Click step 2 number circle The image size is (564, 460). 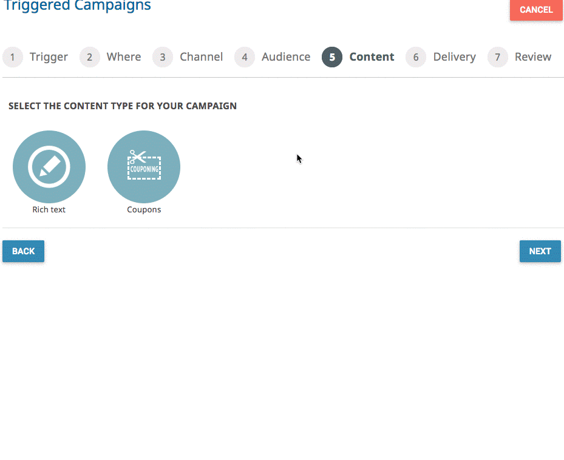(90, 57)
